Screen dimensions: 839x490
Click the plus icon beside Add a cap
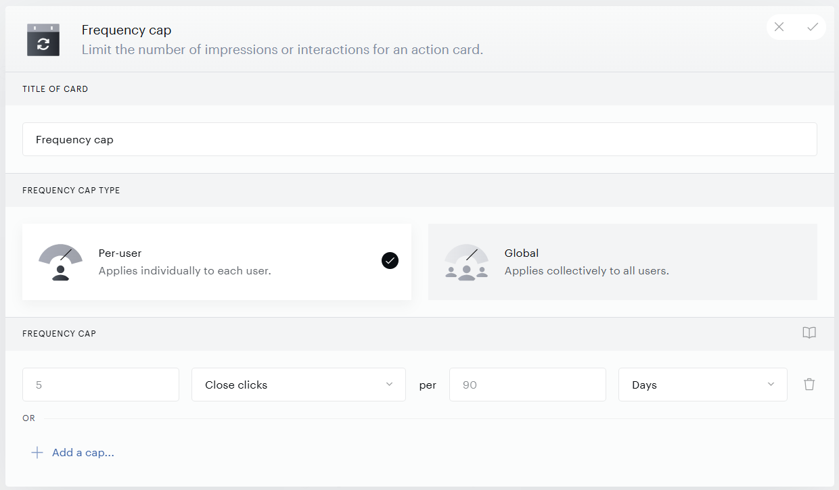tap(37, 453)
